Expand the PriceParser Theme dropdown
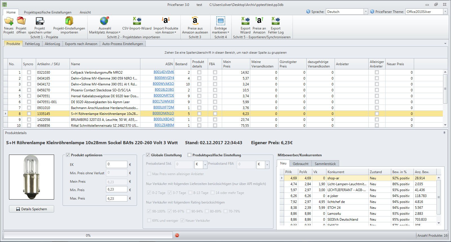Viewport: 451px width, 242px height. 445,12
